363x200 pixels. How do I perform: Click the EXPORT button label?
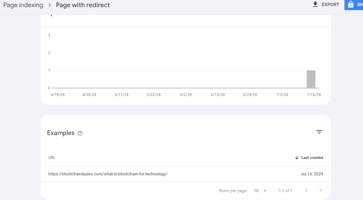click(330, 5)
